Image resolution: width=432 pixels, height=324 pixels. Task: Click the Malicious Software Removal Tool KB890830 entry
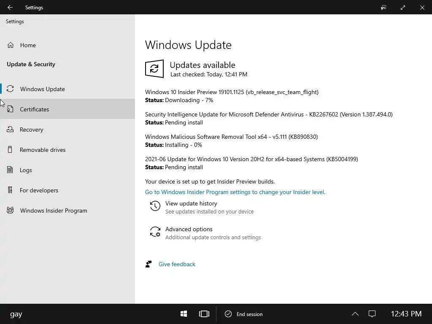(232, 137)
